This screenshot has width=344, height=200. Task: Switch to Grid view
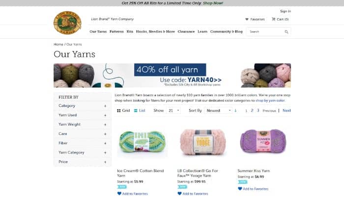click(123, 111)
